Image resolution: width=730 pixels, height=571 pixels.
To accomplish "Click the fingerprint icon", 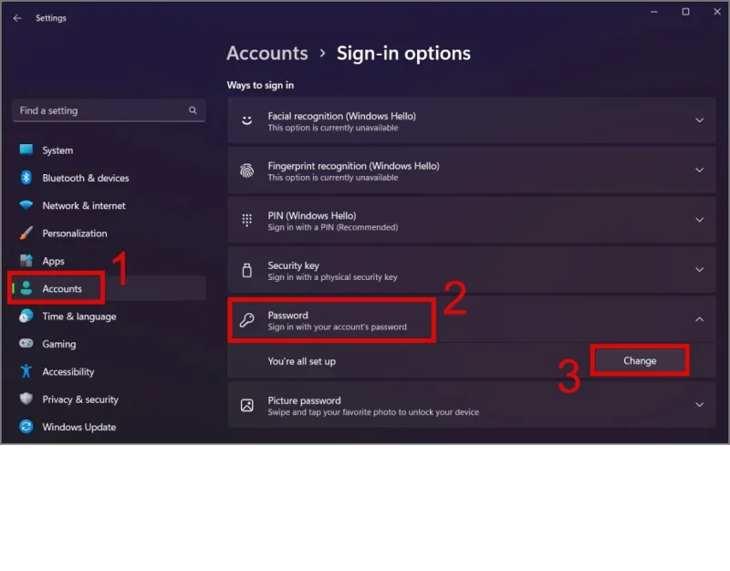I will [x=246, y=171].
